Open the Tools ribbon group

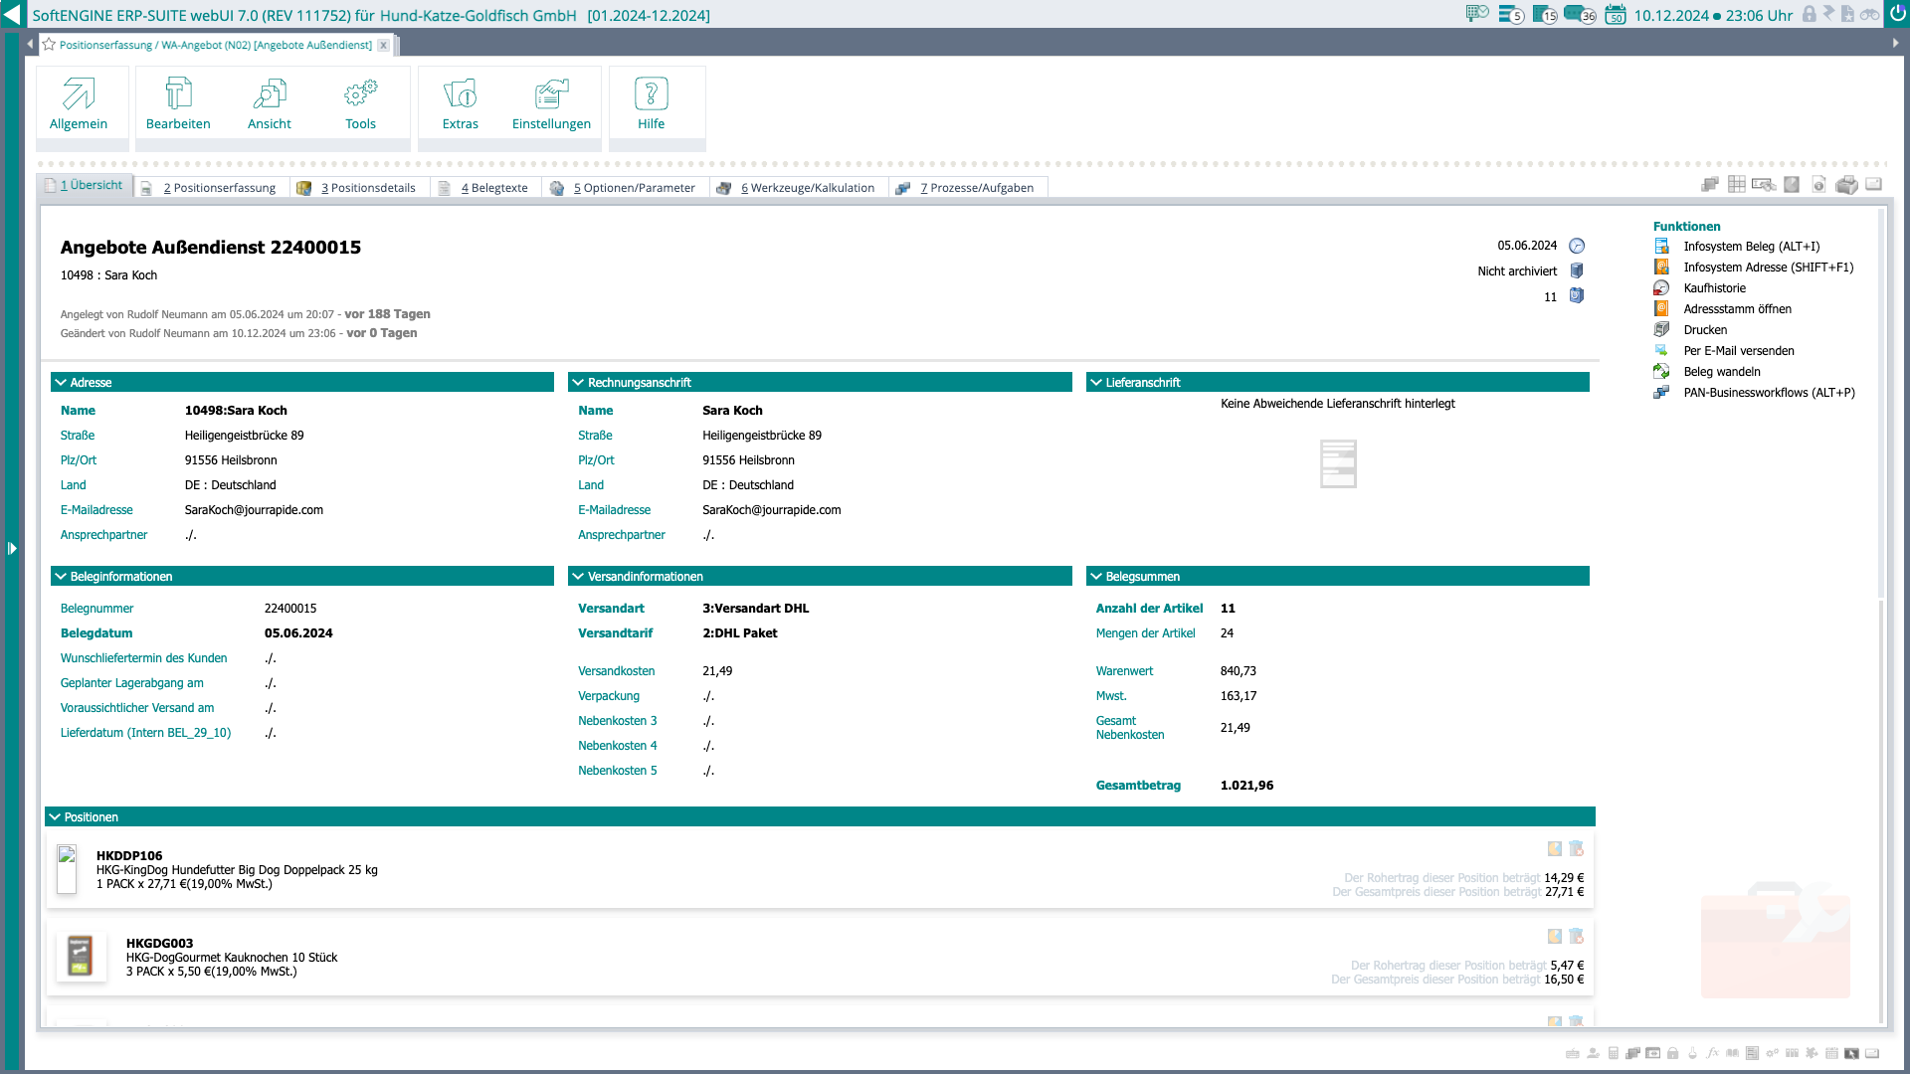pyautogui.click(x=360, y=103)
